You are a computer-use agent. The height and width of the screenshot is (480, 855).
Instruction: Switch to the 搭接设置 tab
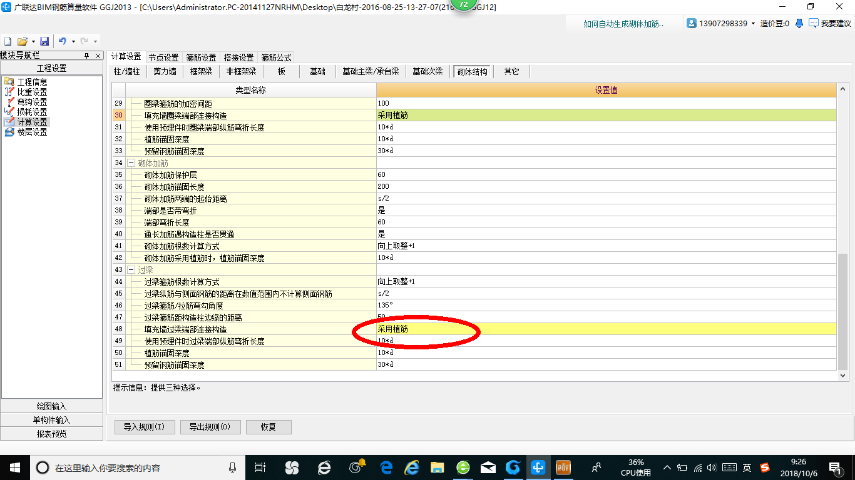click(238, 57)
